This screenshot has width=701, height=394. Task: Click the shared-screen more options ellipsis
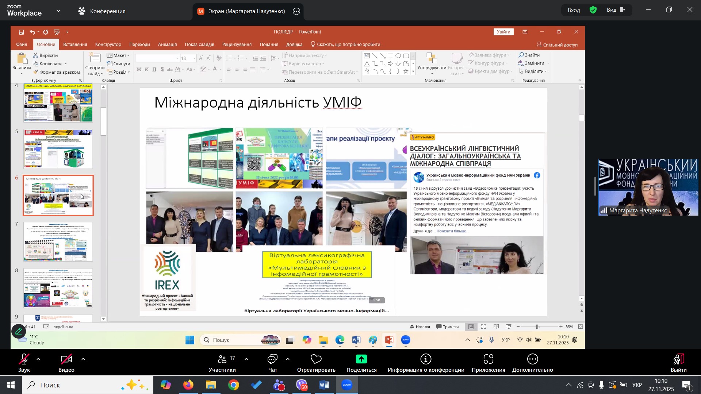pyautogui.click(x=296, y=11)
